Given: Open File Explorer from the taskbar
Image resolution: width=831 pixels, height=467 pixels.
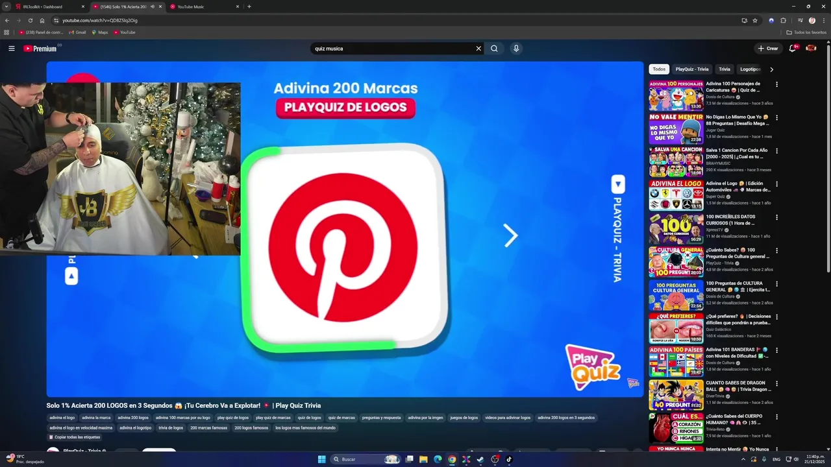Looking at the screenshot, I should [x=423, y=459].
